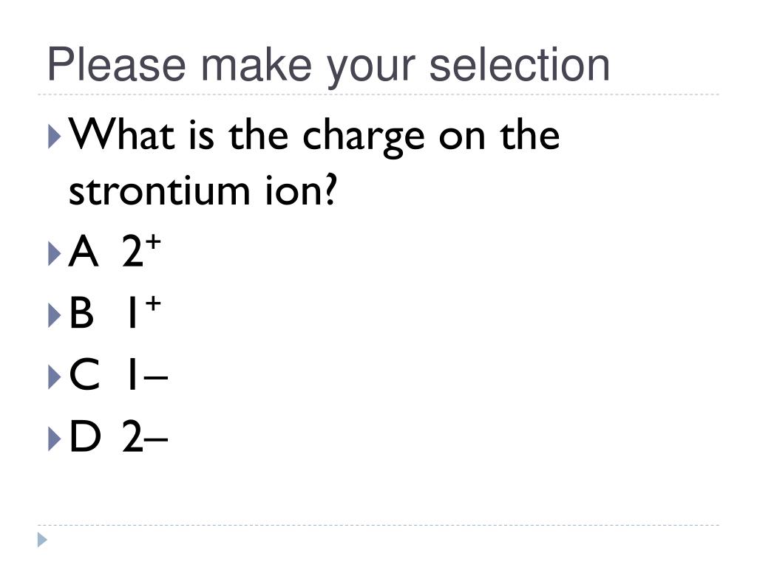The image size is (757, 567).
Task: Choose answer C 1–
Action: (x=118, y=374)
